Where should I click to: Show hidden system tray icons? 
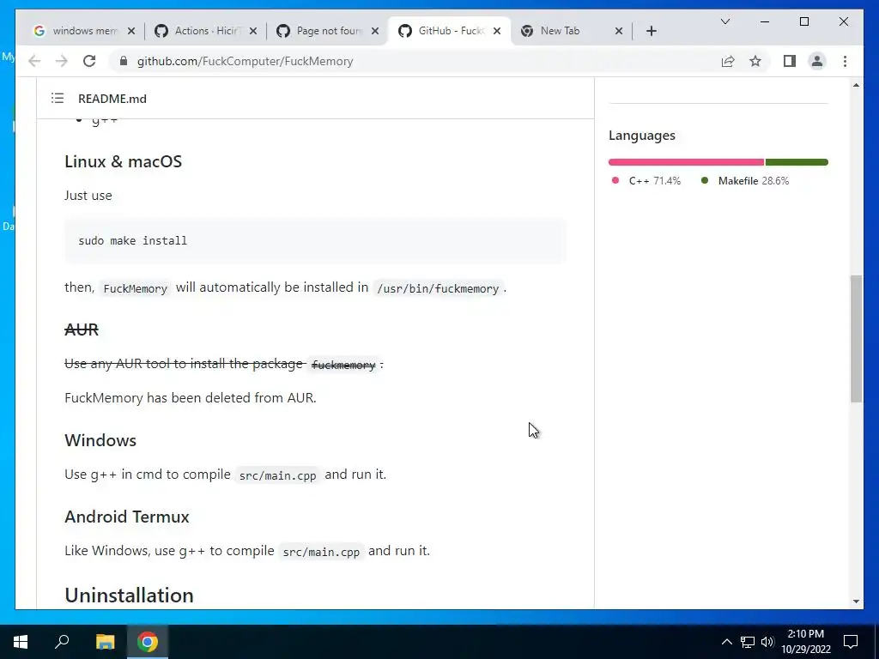726,642
